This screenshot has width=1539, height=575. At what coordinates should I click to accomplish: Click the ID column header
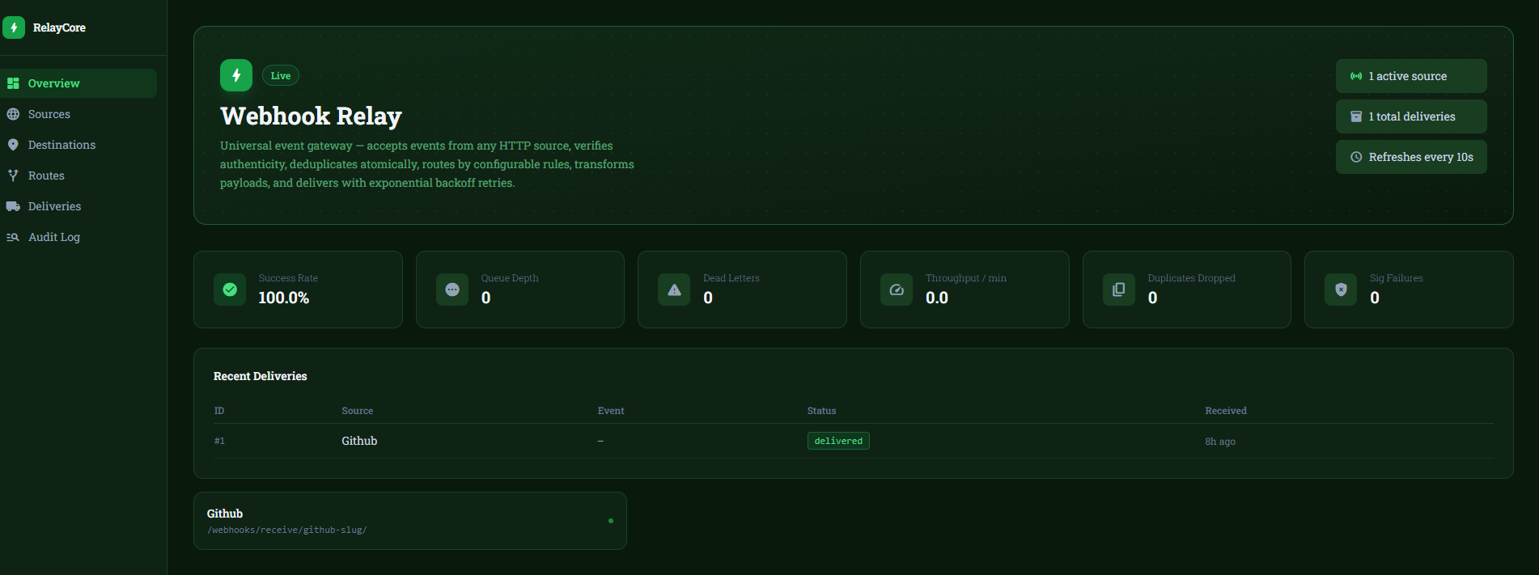click(219, 411)
